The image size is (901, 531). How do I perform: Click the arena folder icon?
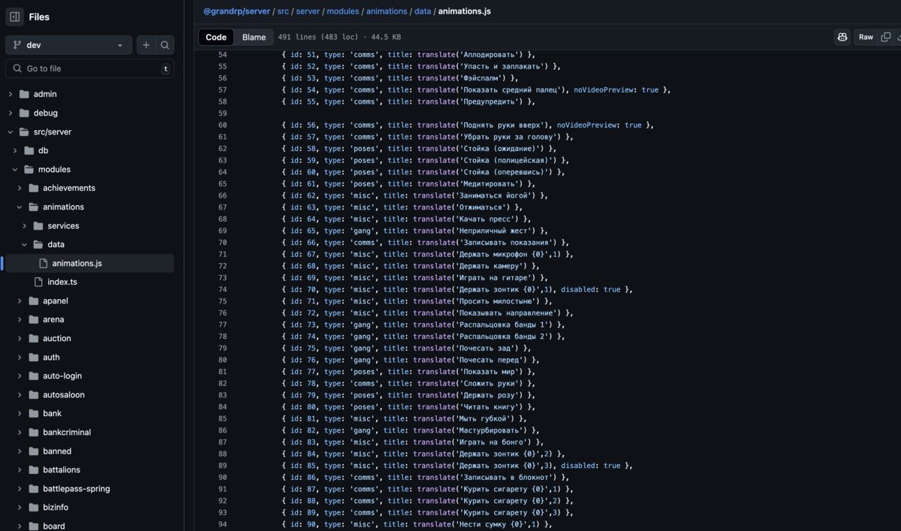tap(33, 319)
